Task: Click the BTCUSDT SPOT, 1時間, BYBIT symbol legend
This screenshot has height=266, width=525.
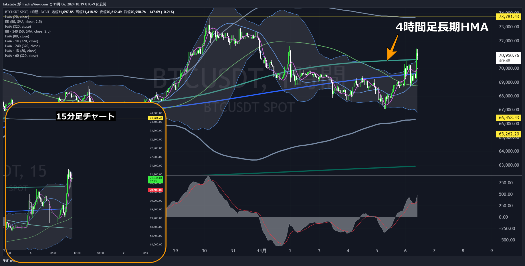Action: 27,12
